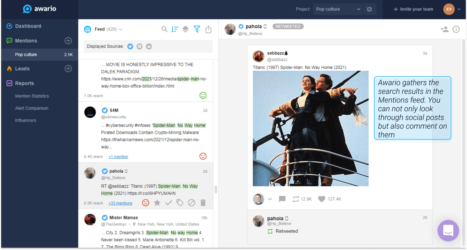This screenshot has width=467, height=250.
Task: Select the S4M mention
Action: coord(146,132)
